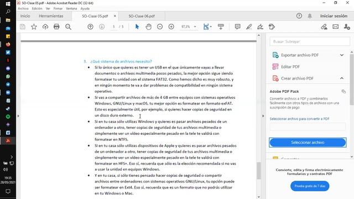Image resolution: width=354 pixels, height=199 pixels.
Task: Open the Ayuda menu
Action: 85,9
